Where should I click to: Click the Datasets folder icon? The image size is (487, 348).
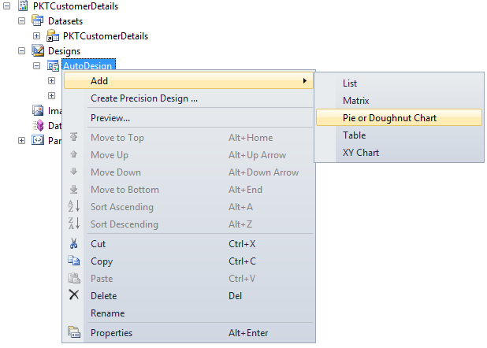pos(37,21)
